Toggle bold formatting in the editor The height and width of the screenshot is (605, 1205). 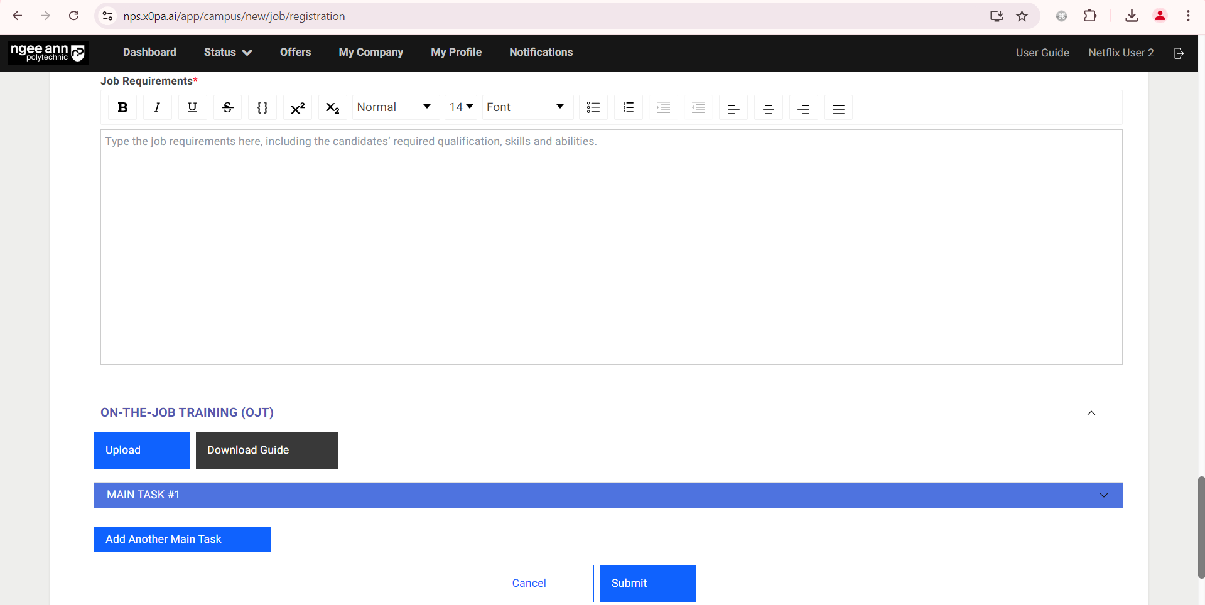122,107
